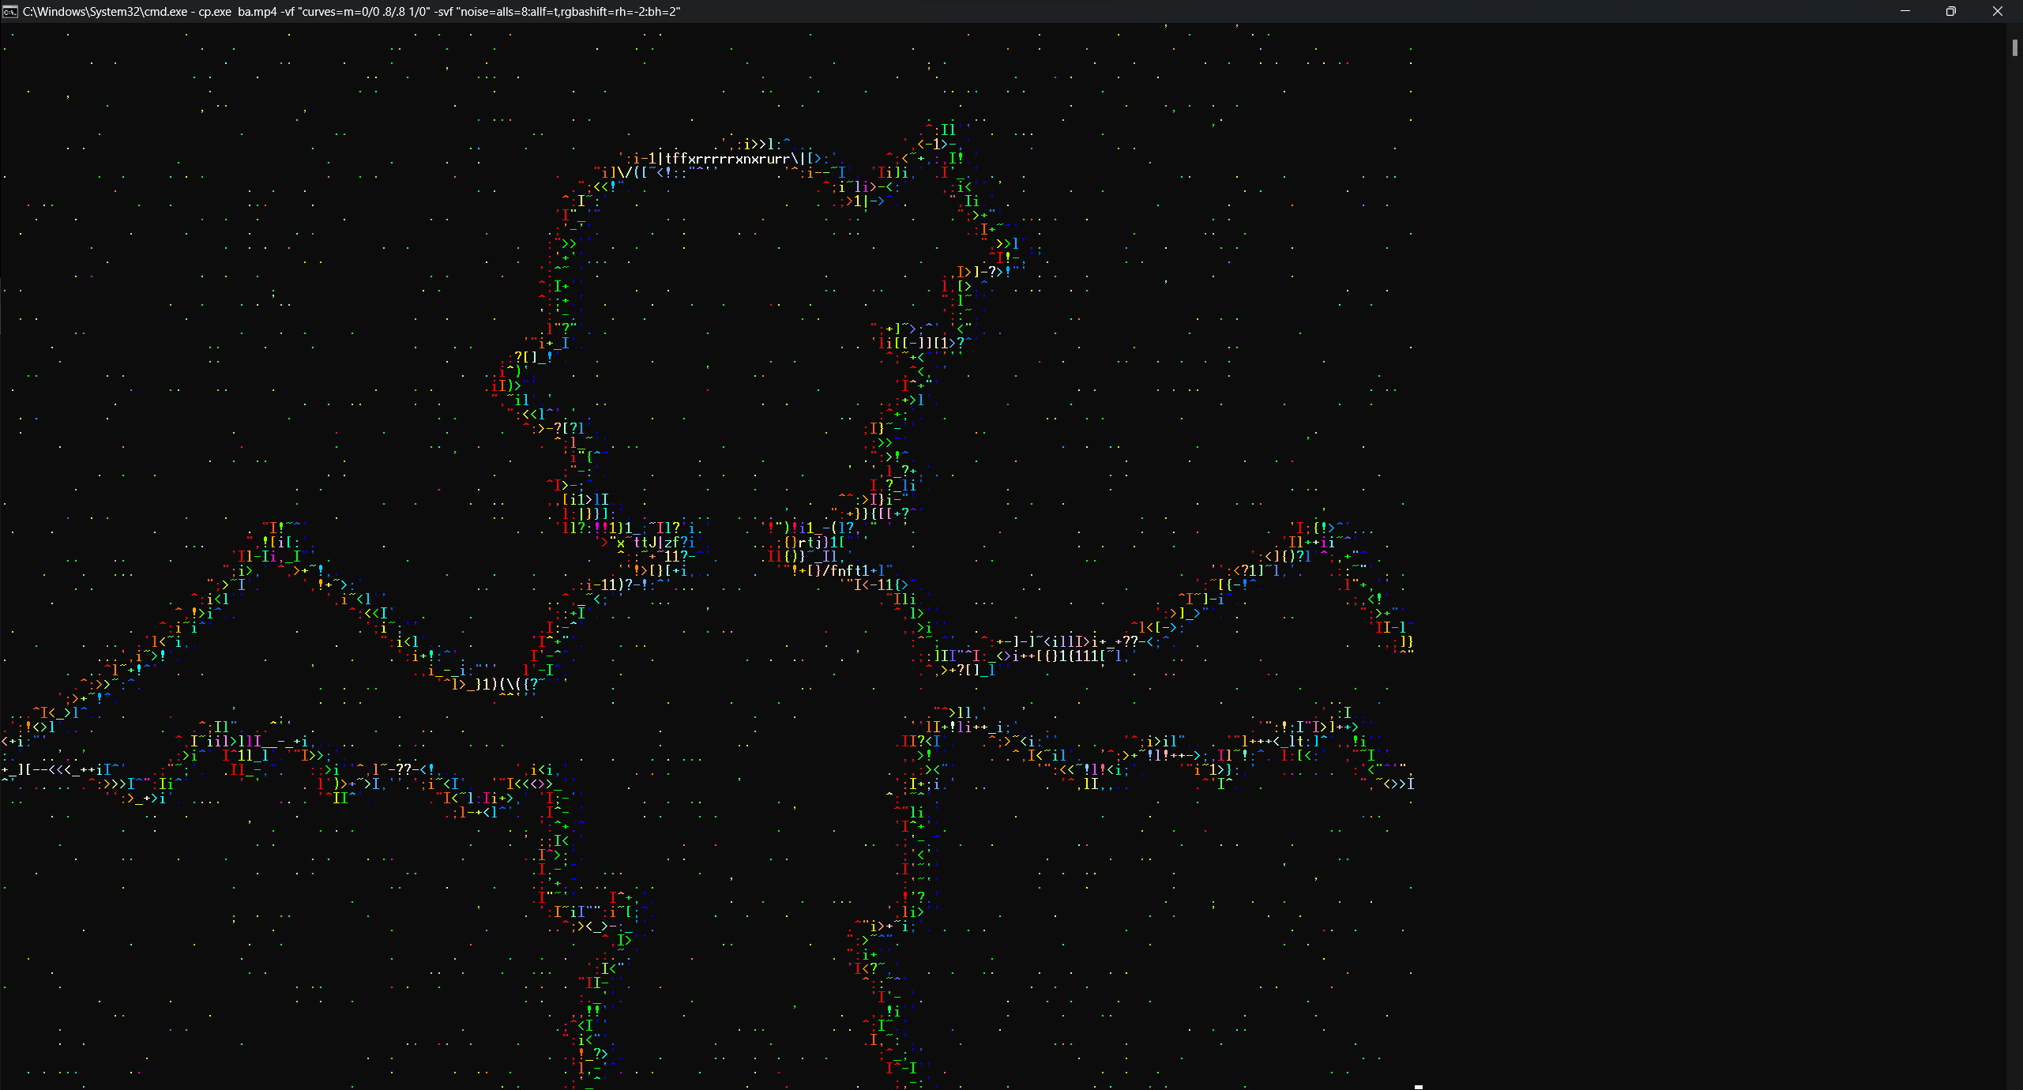Close the cmd.exe window
The width and height of the screenshot is (2023, 1090).
coord(1998,11)
